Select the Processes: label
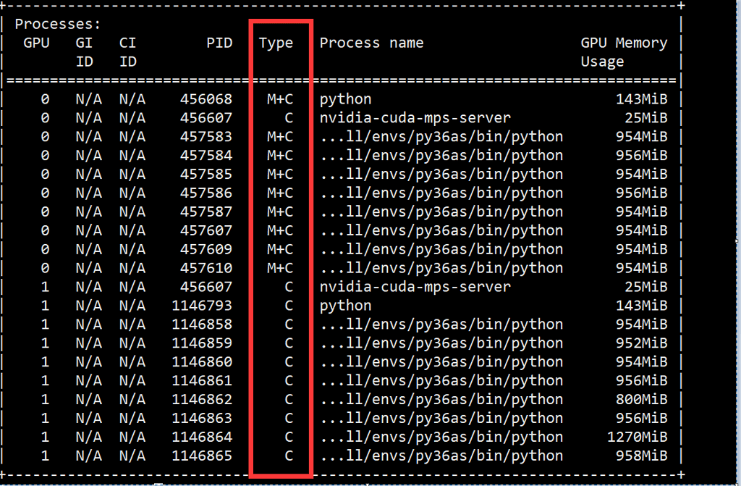The height and width of the screenshot is (486, 741). [57, 23]
